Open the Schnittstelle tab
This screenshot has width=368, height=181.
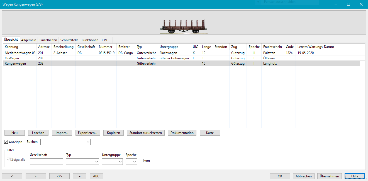(69, 40)
